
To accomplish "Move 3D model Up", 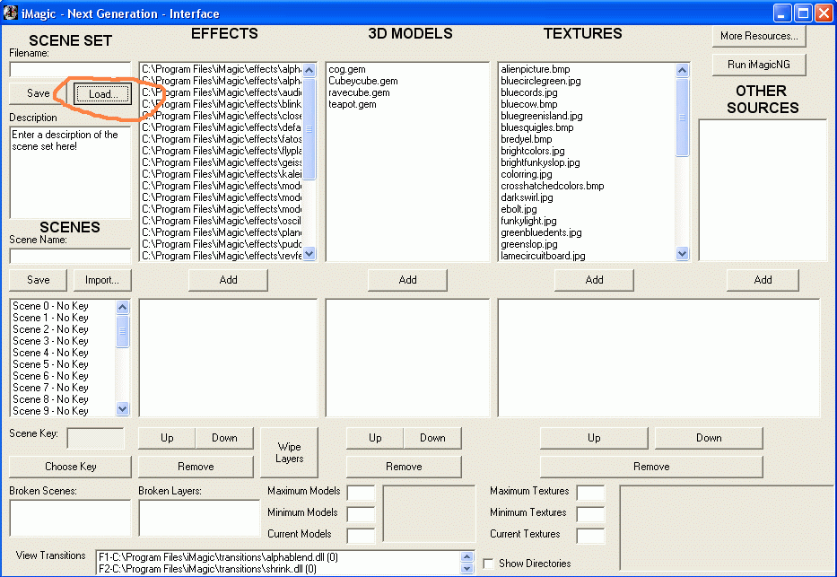I will [375, 438].
